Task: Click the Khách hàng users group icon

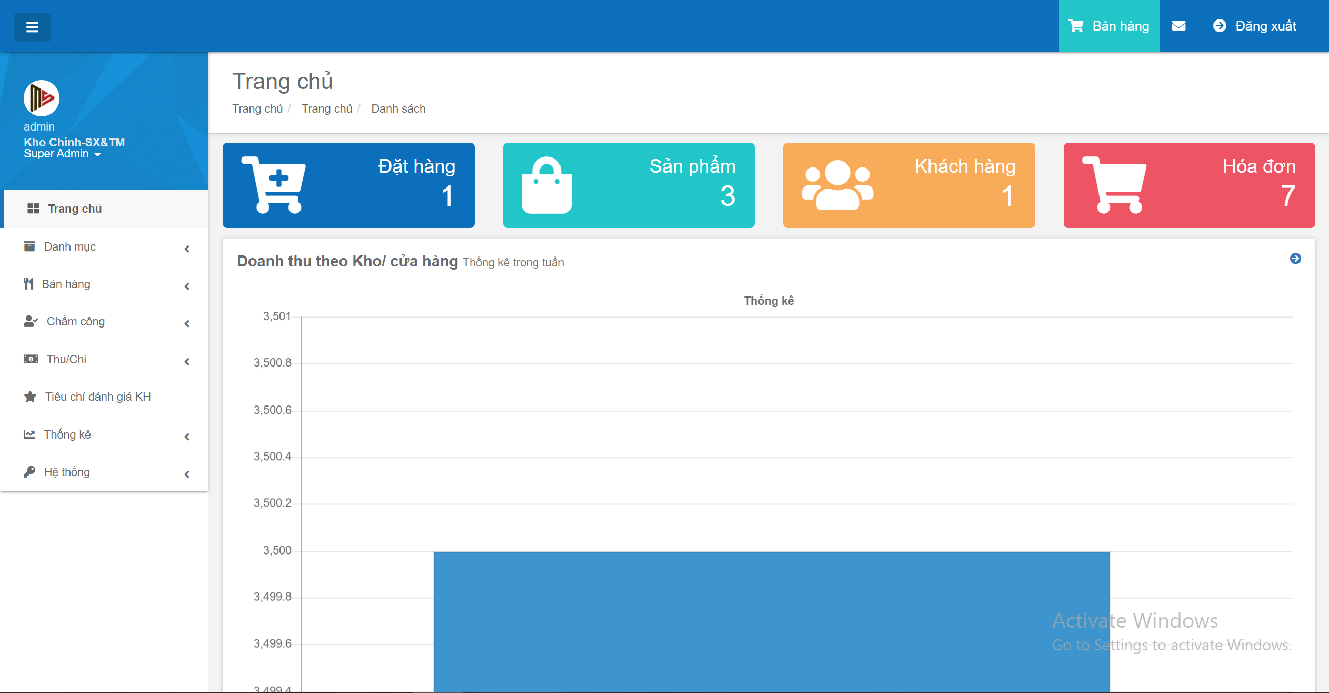Action: click(837, 185)
